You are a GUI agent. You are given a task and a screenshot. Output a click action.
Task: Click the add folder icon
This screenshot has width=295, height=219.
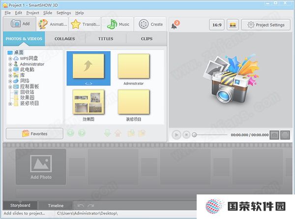131,133
